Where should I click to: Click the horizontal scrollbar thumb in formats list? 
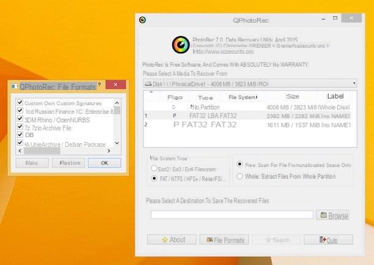(42, 151)
